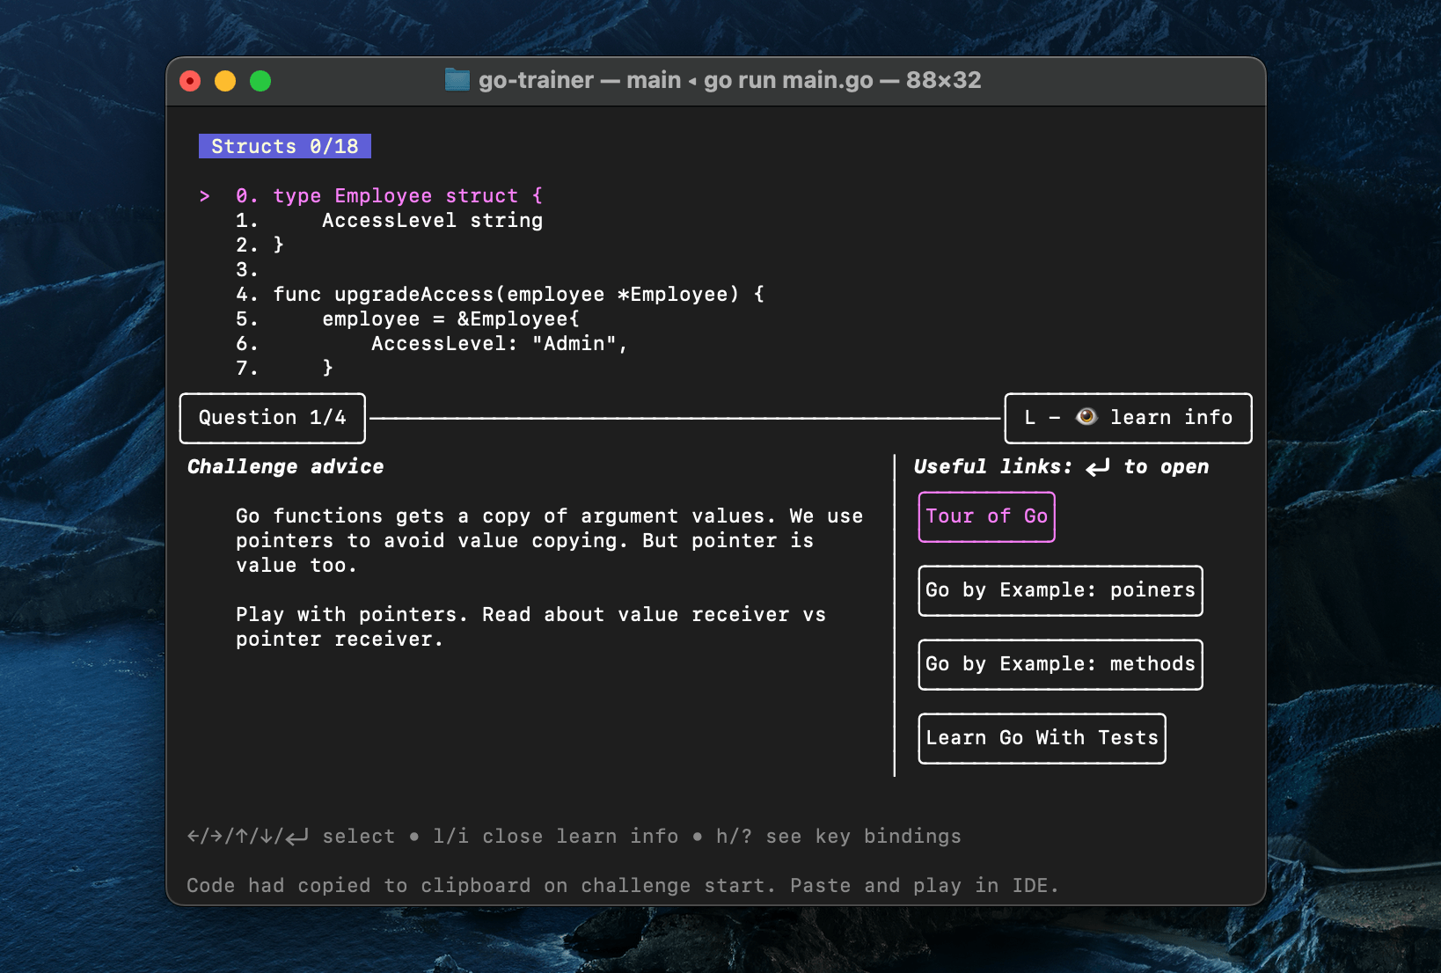
Task: Open the Learn Go With Tests link
Action: pyautogui.click(x=1042, y=738)
